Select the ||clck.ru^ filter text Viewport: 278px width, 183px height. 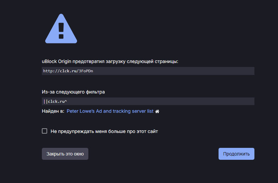click(x=55, y=101)
